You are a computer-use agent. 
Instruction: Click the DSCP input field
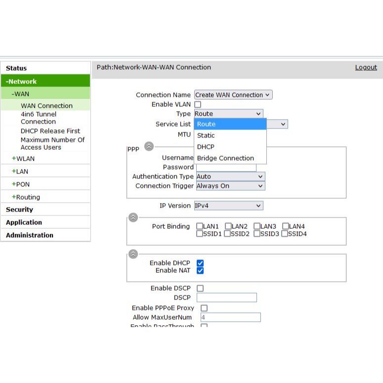tap(226, 298)
